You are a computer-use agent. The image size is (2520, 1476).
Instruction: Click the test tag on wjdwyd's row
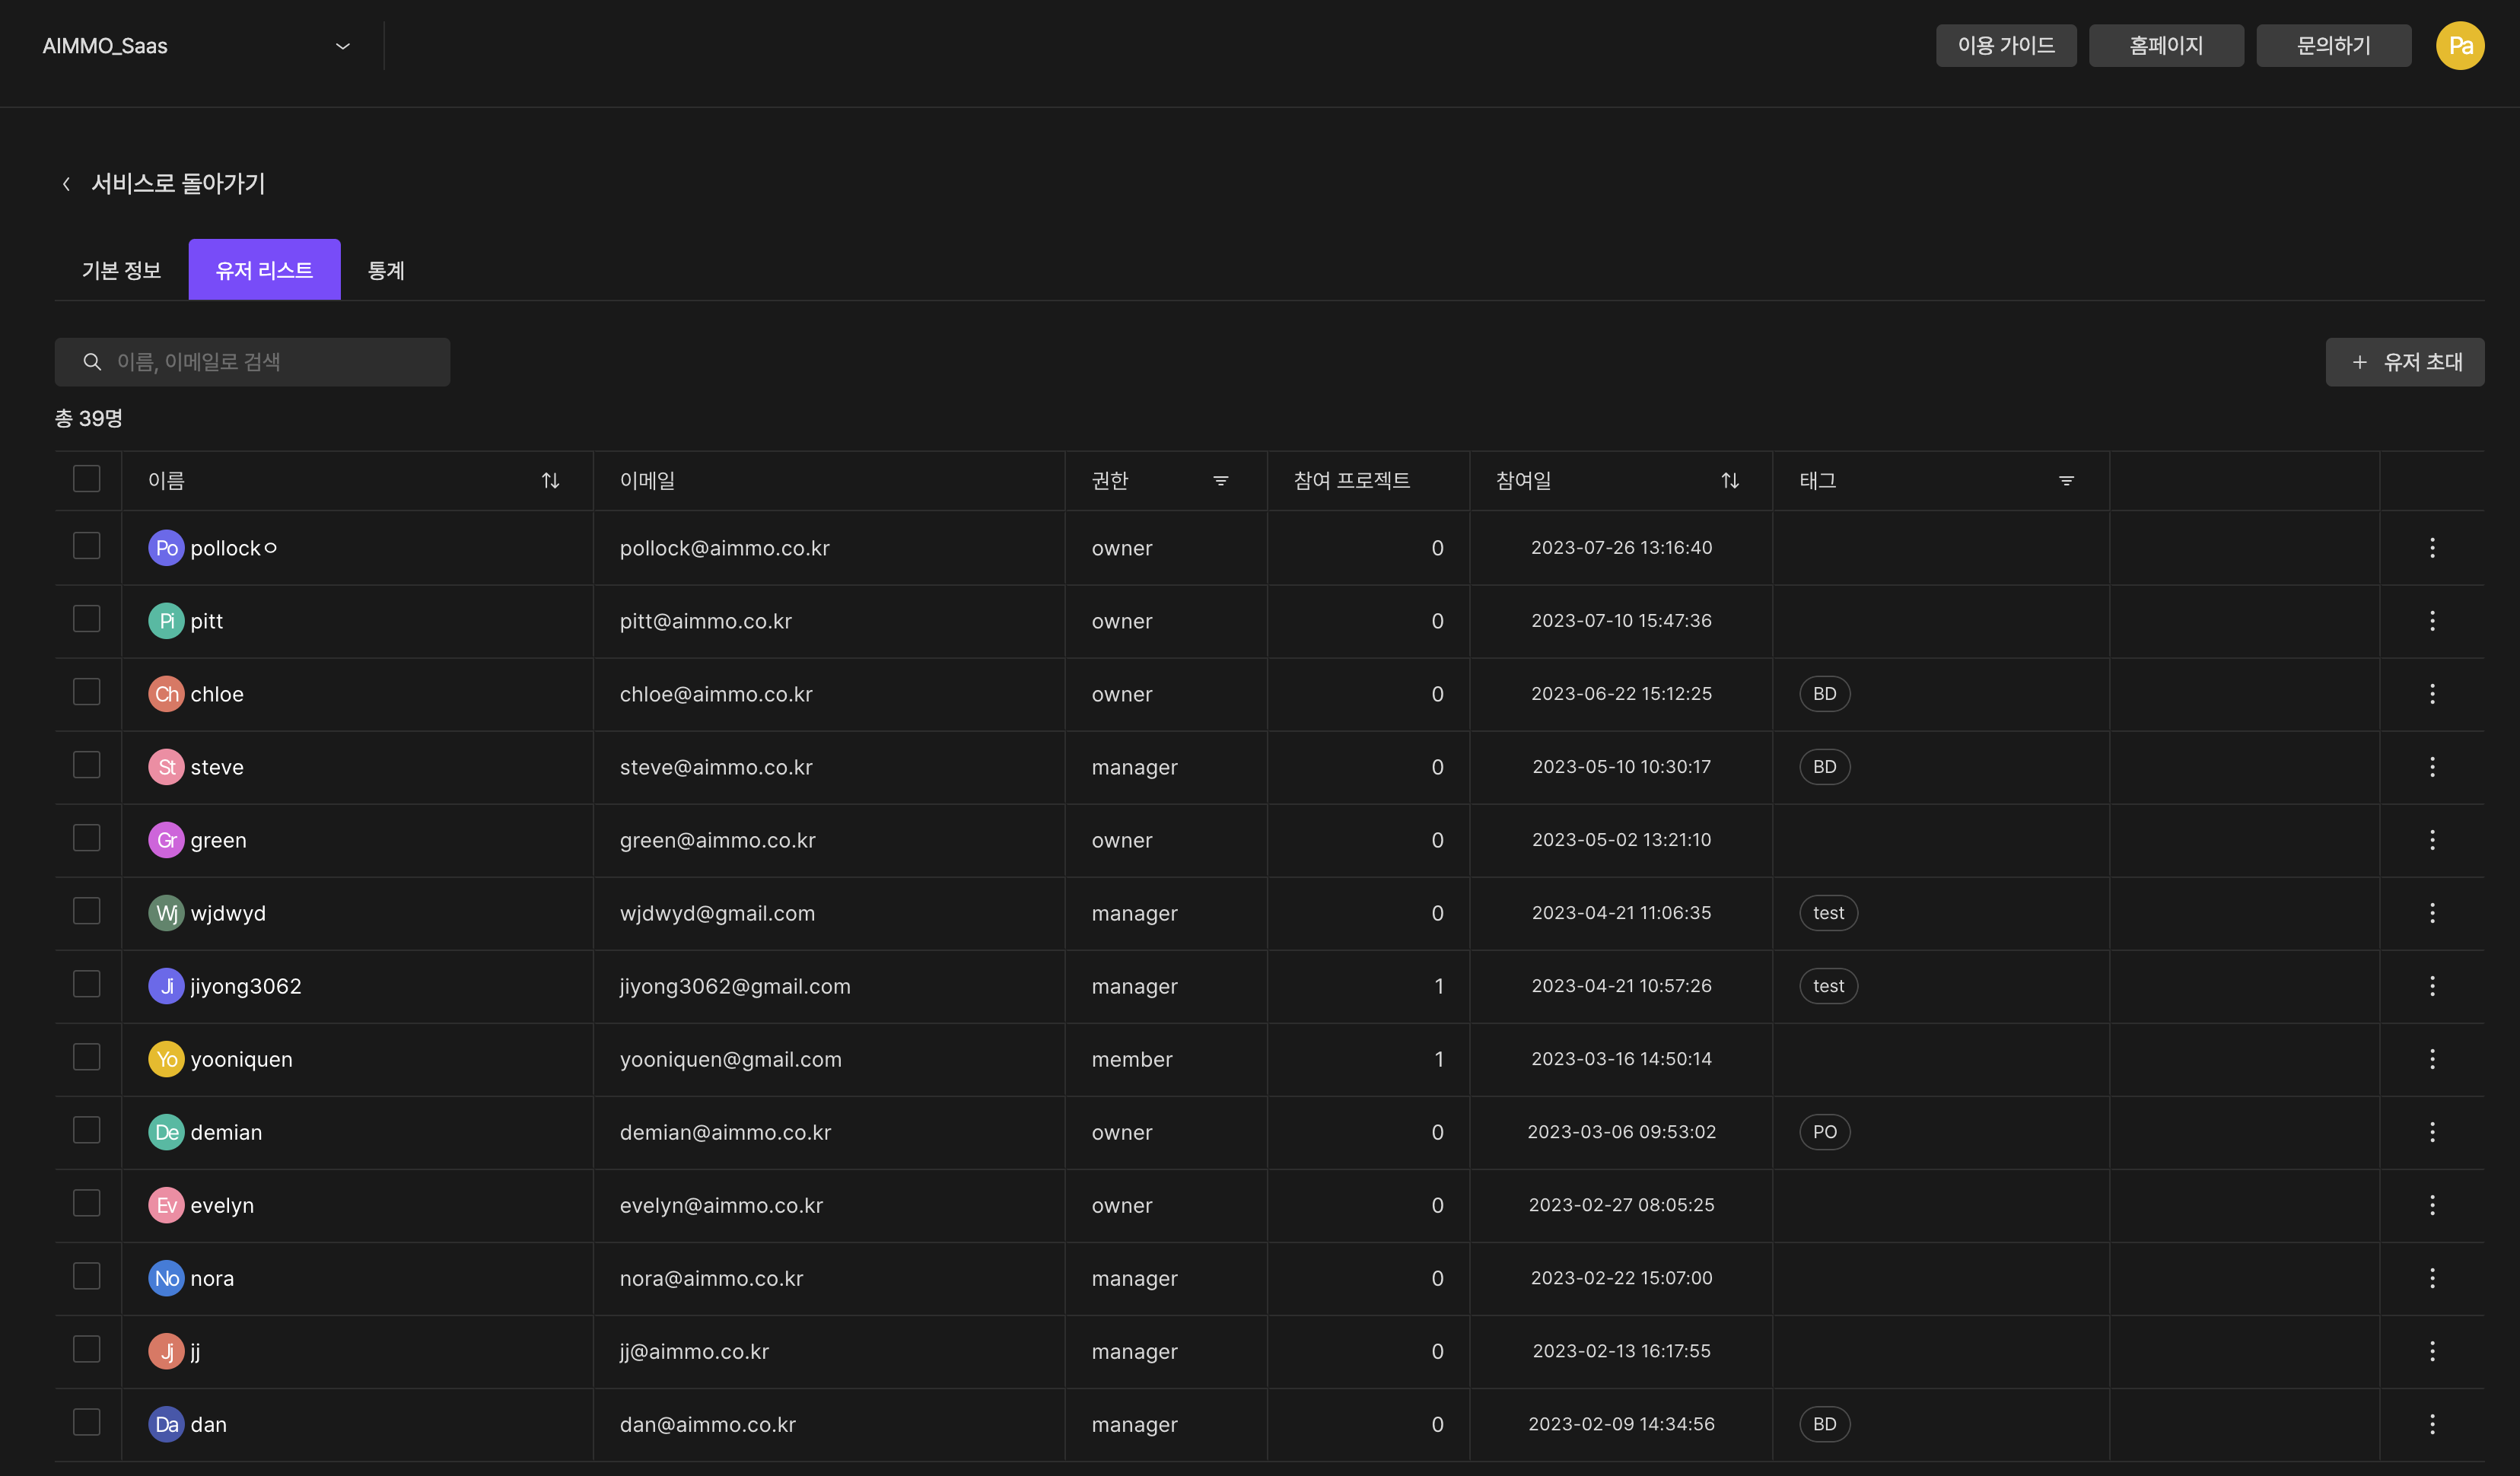(x=1828, y=912)
